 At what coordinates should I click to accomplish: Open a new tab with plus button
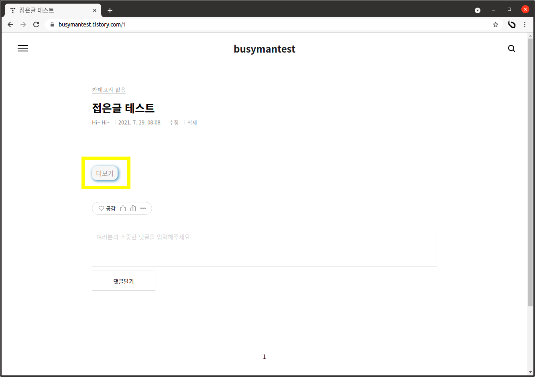pos(110,10)
